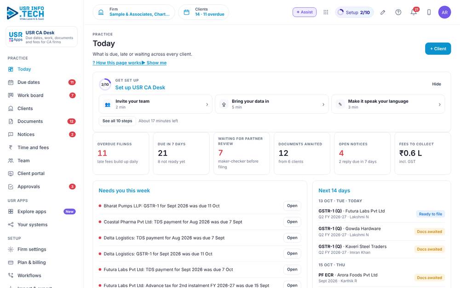The height and width of the screenshot is (288, 460).
Task: Click the Needs you this week heading
Action: [124, 190]
